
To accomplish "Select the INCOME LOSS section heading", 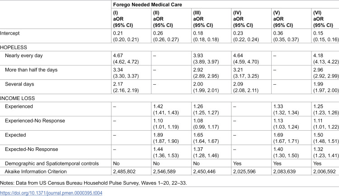I will [x=17, y=98].
